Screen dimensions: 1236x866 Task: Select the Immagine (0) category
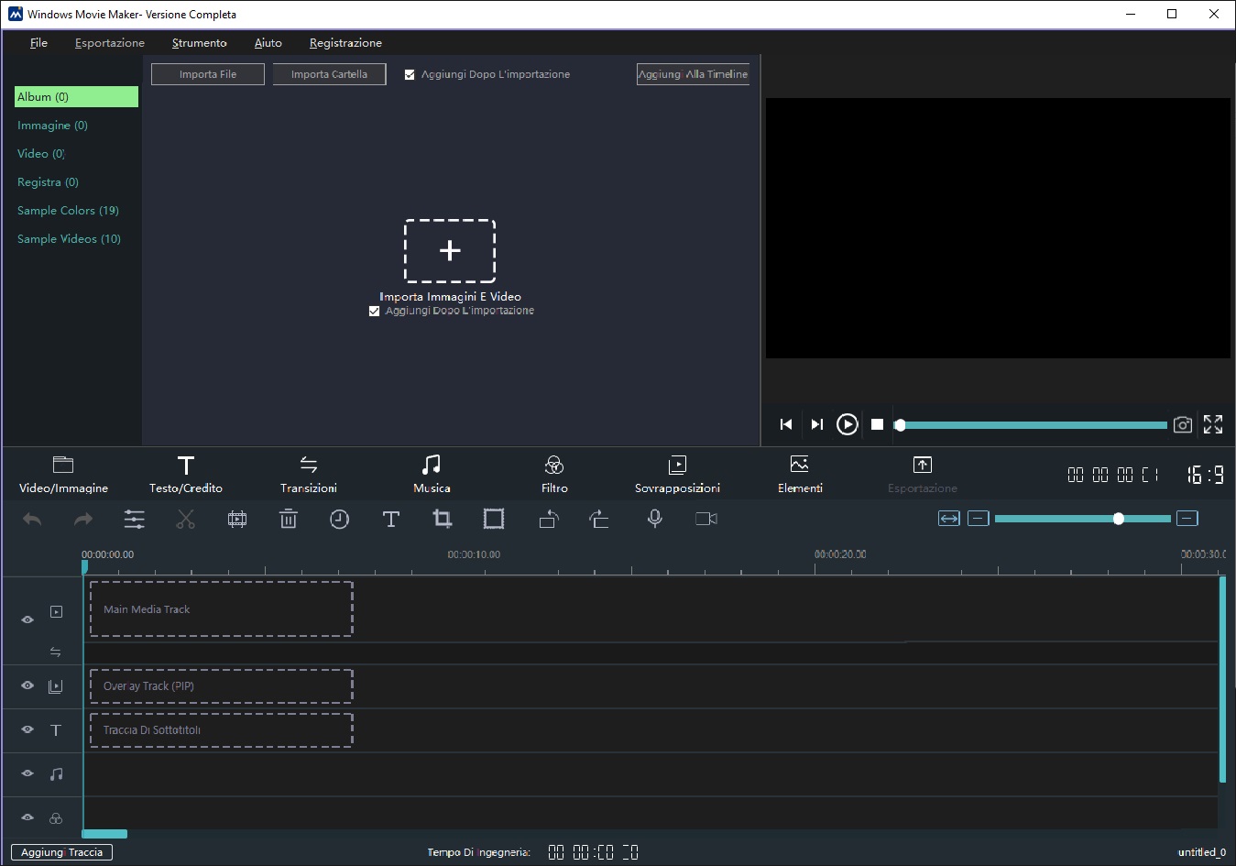tap(52, 126)
